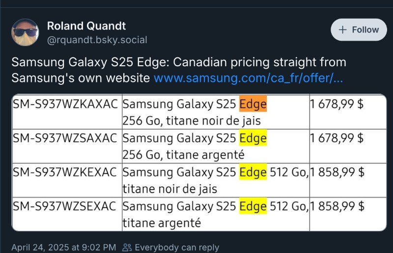Viewport: 393px width, 253px height.
Task: Click the post text about Canadian pricing
Action: 178,63
